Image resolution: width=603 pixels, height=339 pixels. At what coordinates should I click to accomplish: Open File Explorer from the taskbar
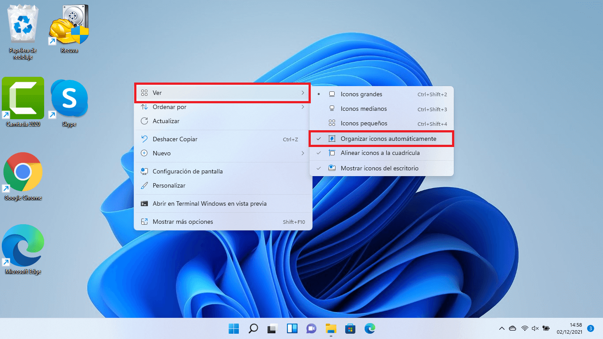point(331,328)
